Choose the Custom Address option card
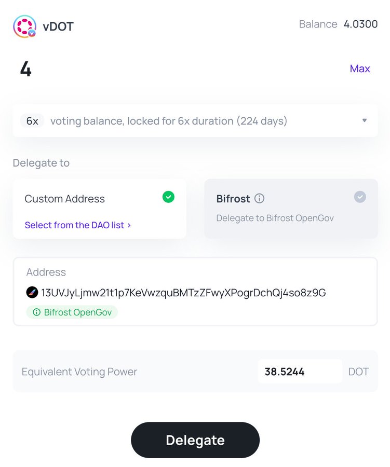Image resolution: width=390 pixels, height=467 pixels. (99, 209)
